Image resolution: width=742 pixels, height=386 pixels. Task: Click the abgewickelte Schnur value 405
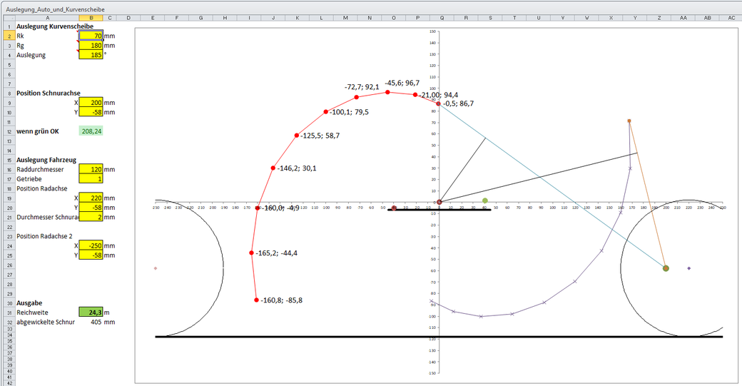click(x=91, y=322)
